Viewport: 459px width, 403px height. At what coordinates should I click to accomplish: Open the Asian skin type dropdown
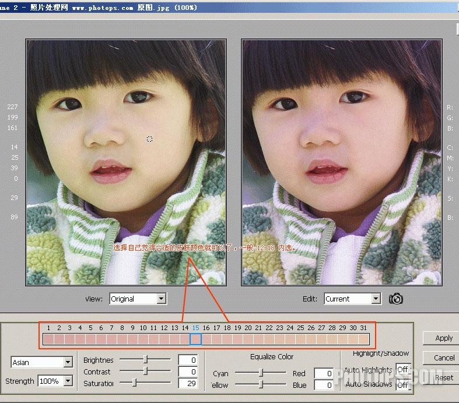(41, 362)
